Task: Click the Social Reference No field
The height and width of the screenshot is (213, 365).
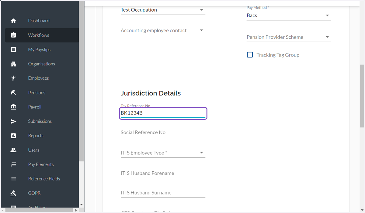Action: pos(163,132)
